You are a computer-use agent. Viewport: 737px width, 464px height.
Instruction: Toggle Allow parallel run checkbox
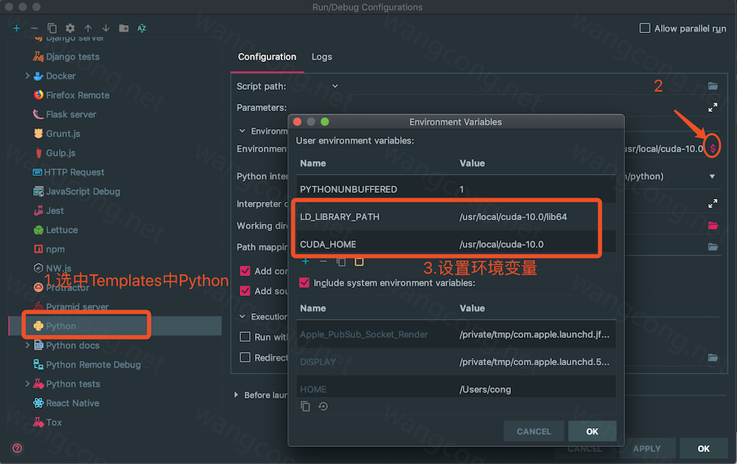tap(645, 28)
